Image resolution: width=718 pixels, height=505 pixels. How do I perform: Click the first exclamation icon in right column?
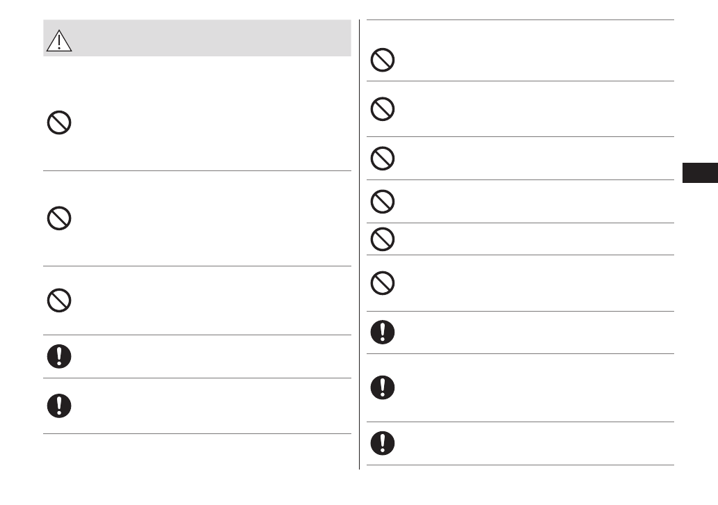click(x=383, y=332)
